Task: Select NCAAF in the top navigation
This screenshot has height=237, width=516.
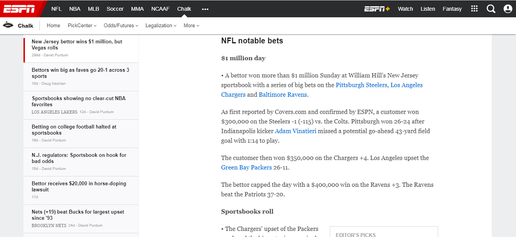Action: pos(160,9)
